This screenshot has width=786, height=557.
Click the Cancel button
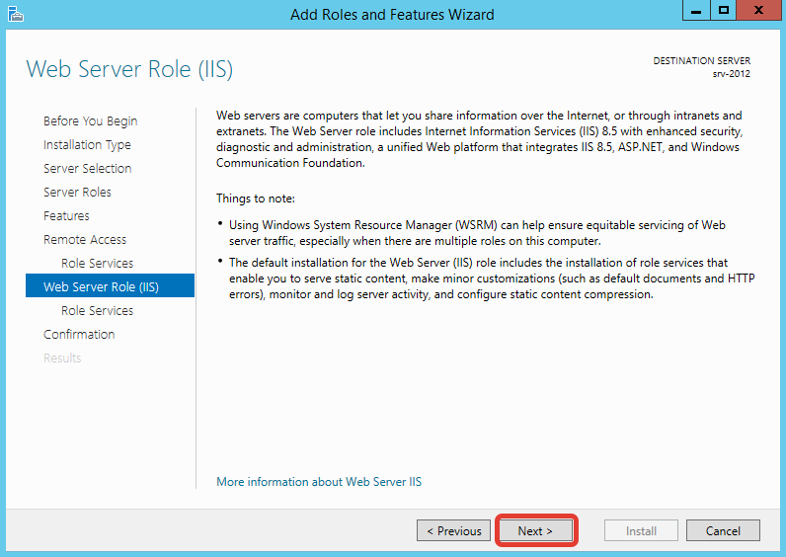[x=723, y=530]
